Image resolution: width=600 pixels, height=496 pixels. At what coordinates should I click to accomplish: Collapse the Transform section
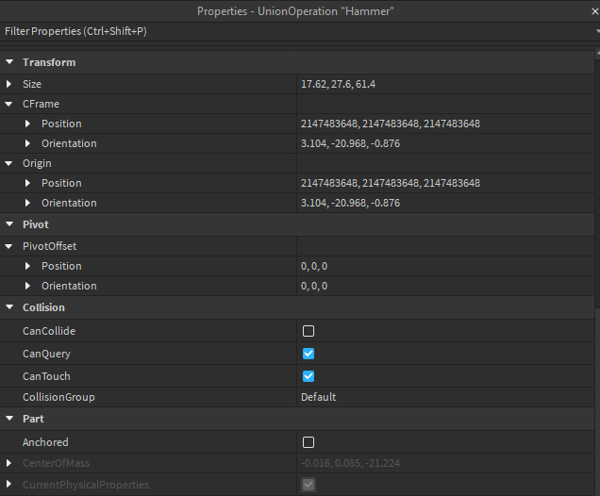(9, 62)
